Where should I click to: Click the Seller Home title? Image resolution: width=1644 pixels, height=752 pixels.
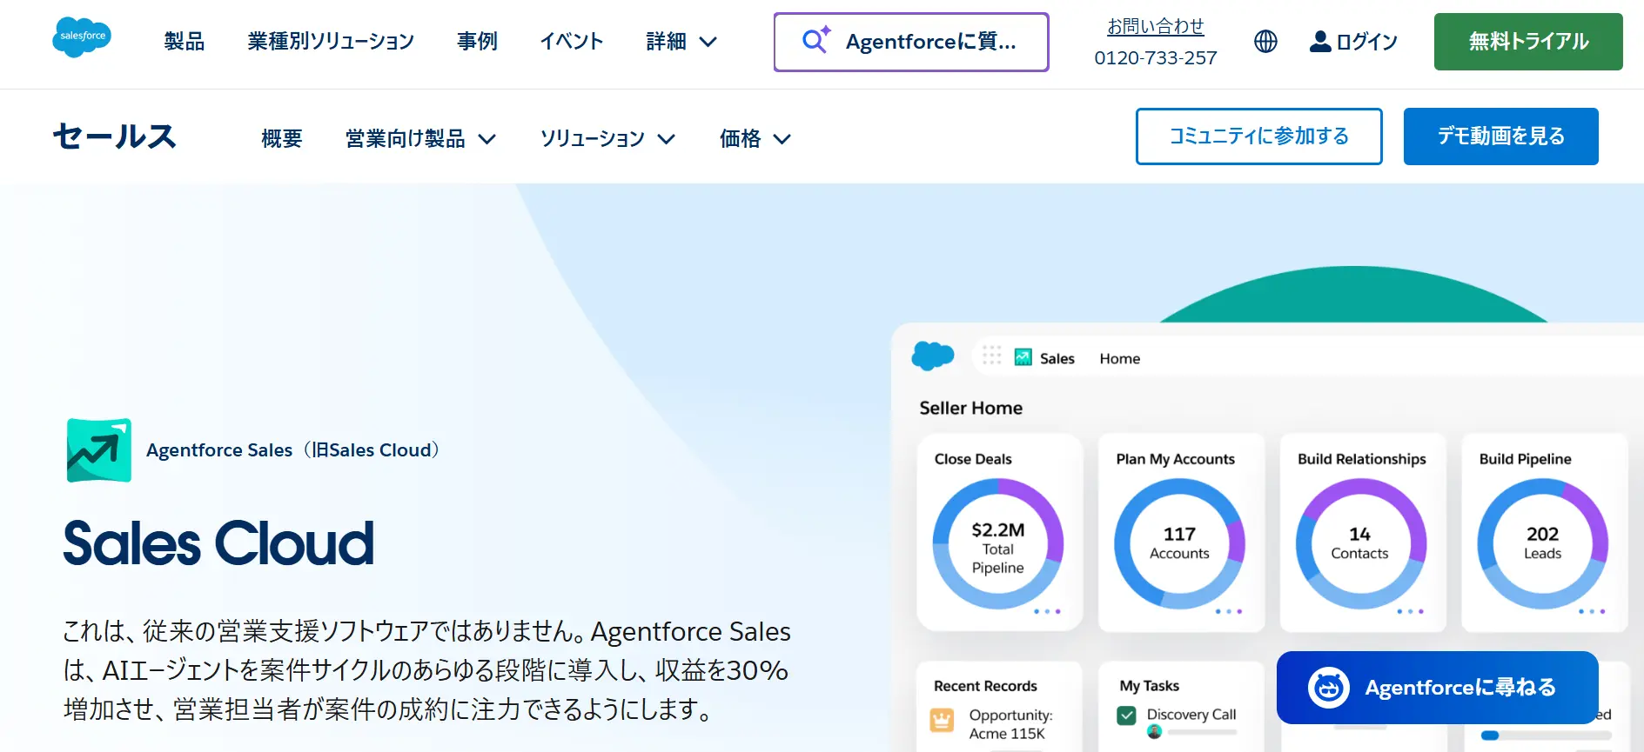pyautogui.click(x=970, y=408)
